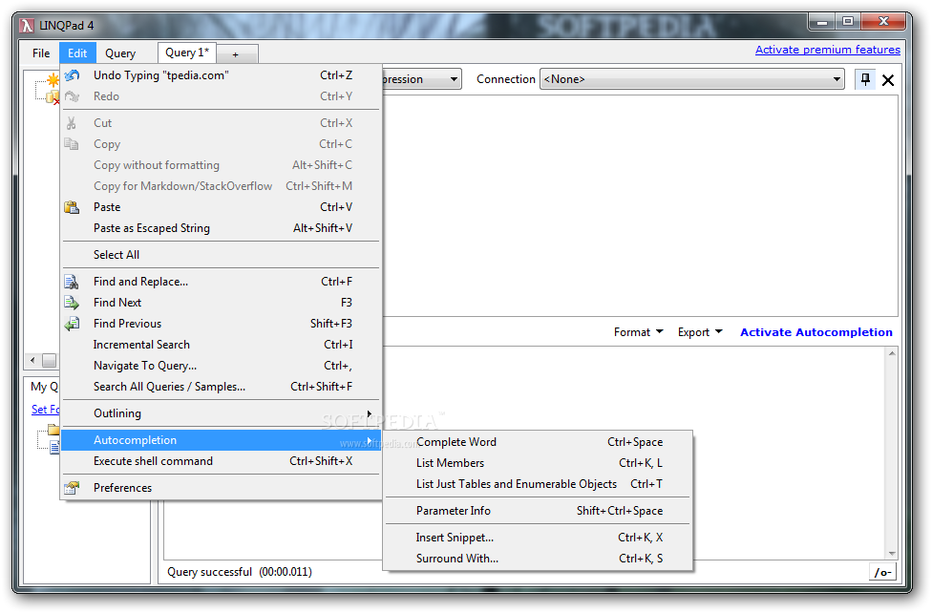Open Find and Replace... dialog
The height and width of the screenshot is (613, 932).
[222, 282]
